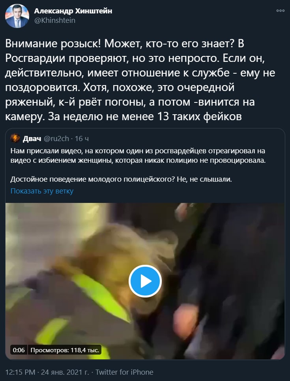
Task: Click the 24 янв. 2021 г. date
Action: (65, 372)
